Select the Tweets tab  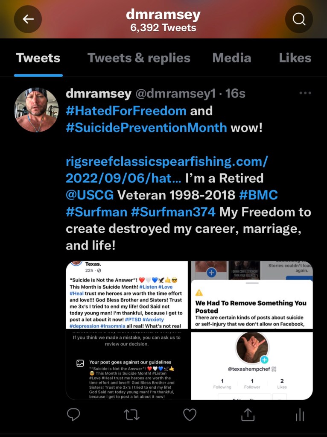38,58
